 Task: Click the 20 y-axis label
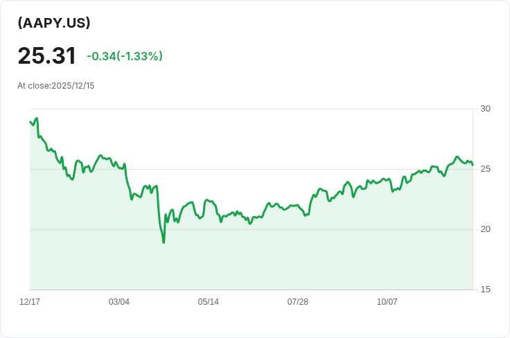point(485,229)
